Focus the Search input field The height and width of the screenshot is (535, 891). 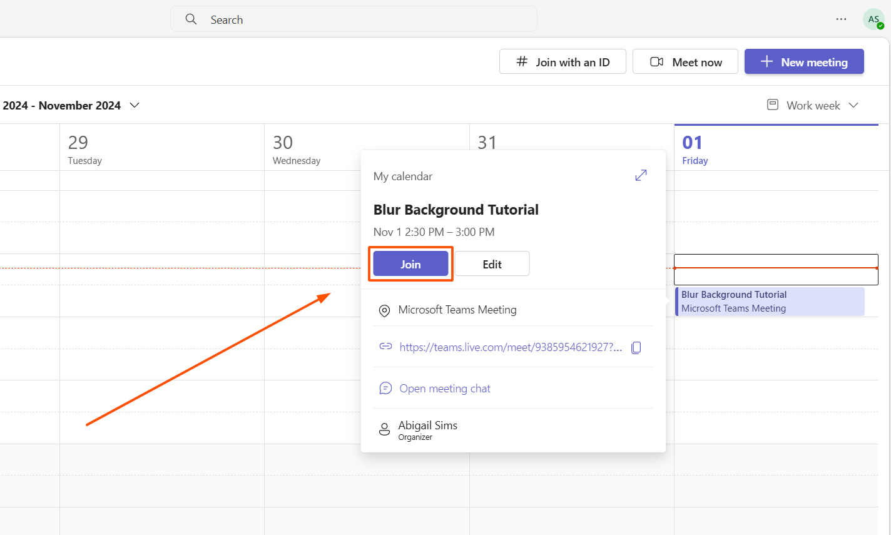(x=354, y=19)
